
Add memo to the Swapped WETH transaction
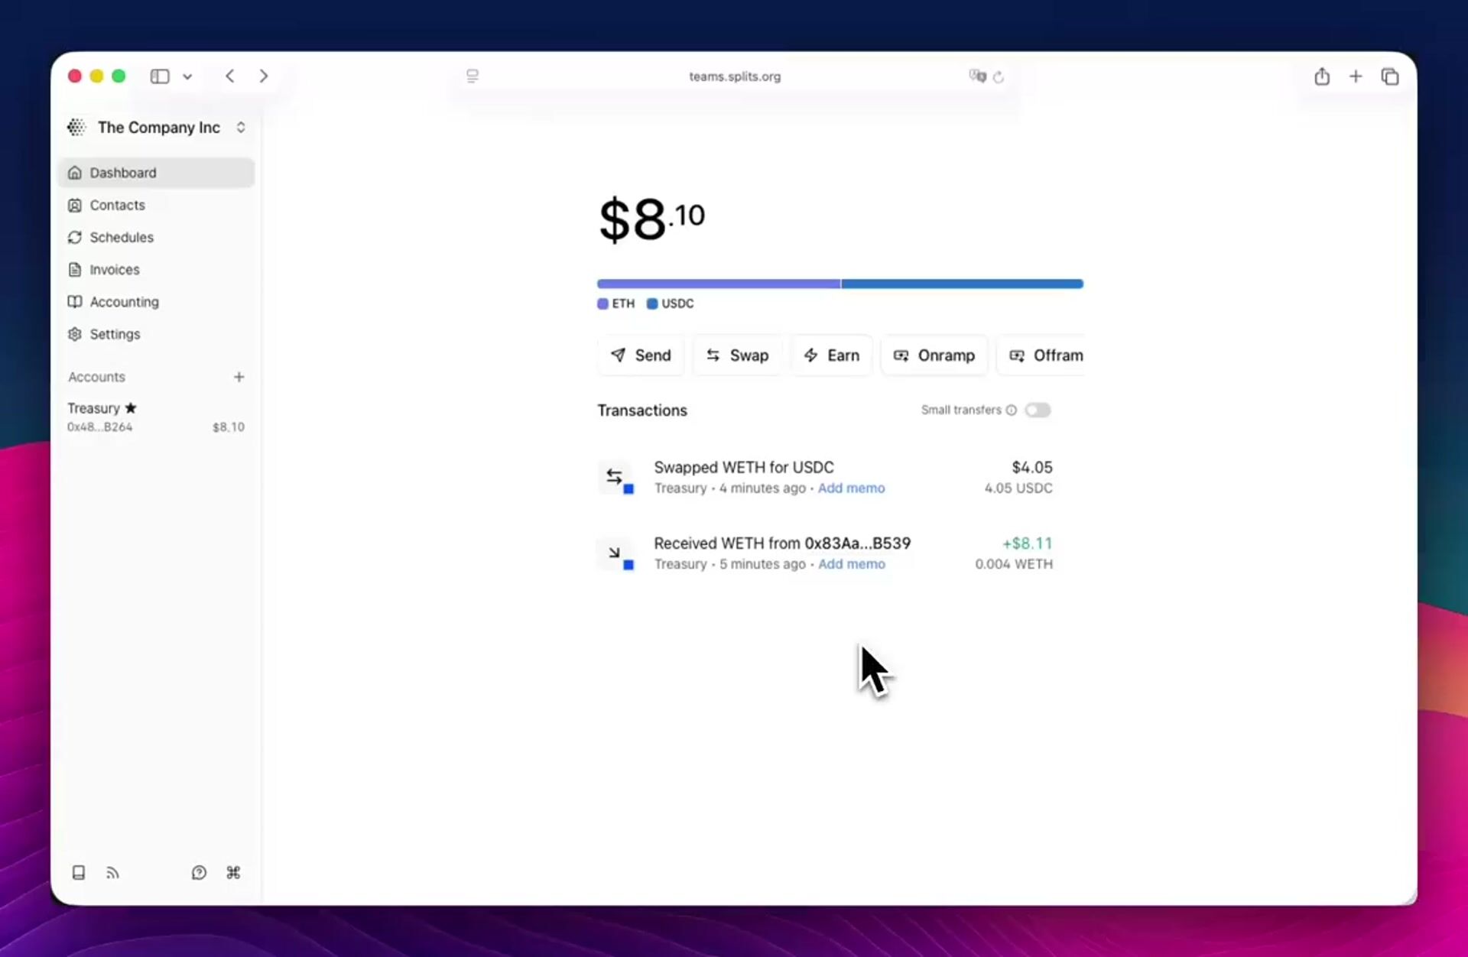(x=851, y=488)
